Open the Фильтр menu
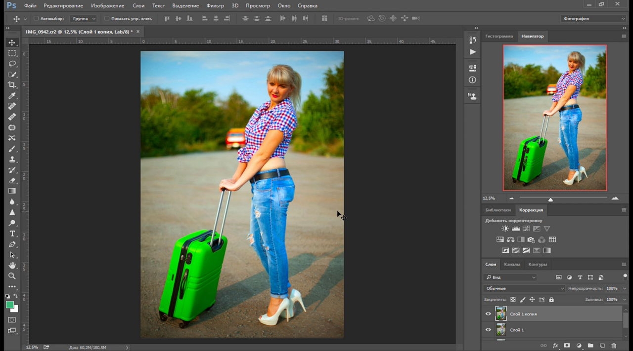The image size is (633, 351). [x=215, y=5]
